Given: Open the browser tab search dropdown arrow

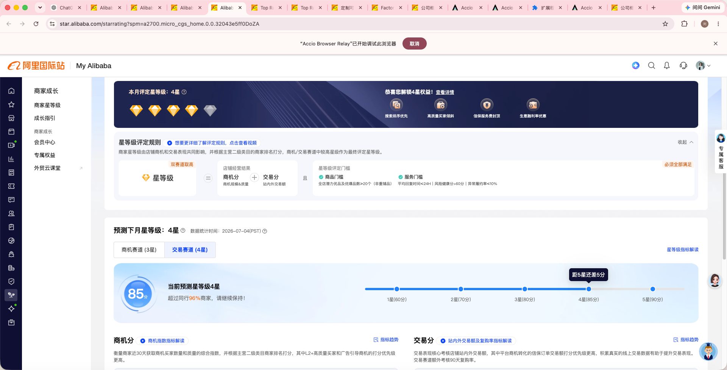Looking at the screenshot, I should point(40,8).
